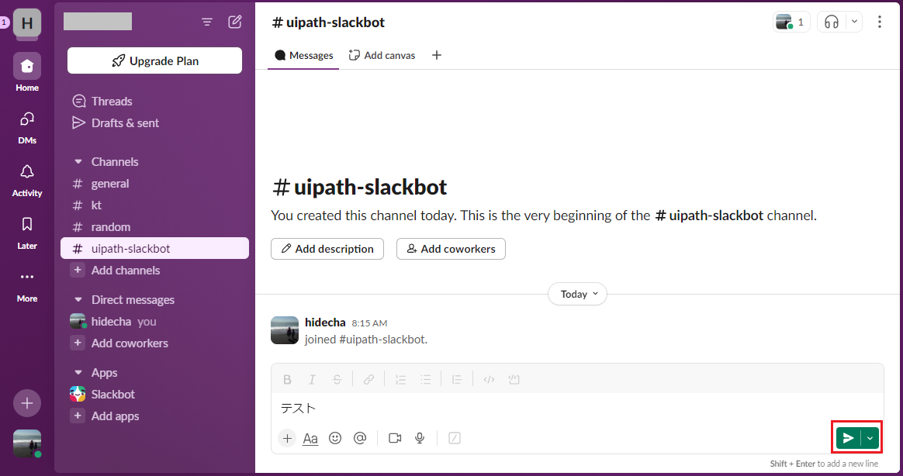Toggle inline code formatting
This screenshot has height=476, width=903.
489,379
